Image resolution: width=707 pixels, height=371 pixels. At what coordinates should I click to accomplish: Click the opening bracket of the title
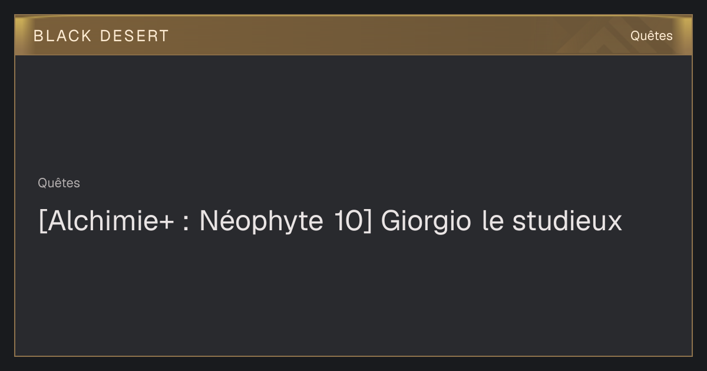(42, 222)
